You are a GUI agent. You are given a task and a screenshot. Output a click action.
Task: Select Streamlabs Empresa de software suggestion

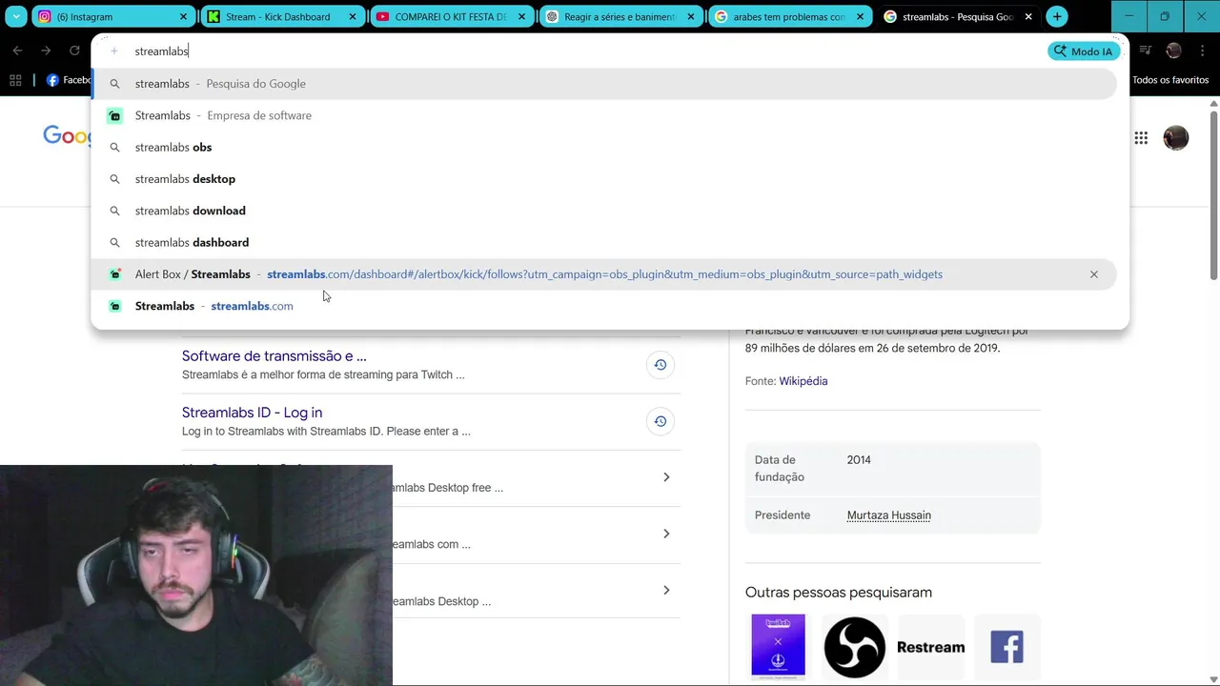[x=604, y=115]
